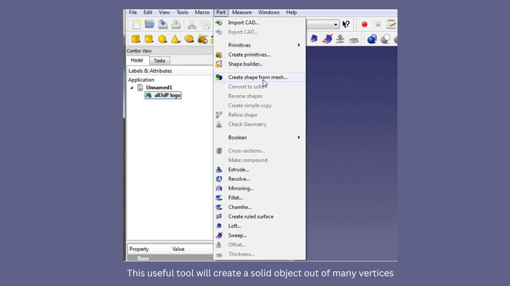Image resolution: width=510 pixels, height=286 pixels.
Task: Click the Stop macro recording icon
Action: [x=378, y=25]
